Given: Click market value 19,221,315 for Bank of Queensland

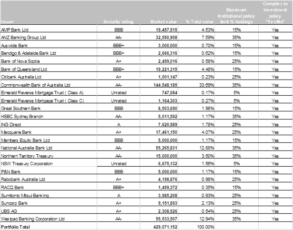Looking at the screenshot, I should 166,70.
